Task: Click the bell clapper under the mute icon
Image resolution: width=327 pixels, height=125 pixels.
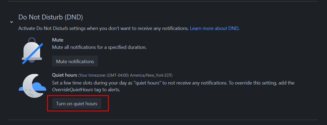Action: coord(32,61)
